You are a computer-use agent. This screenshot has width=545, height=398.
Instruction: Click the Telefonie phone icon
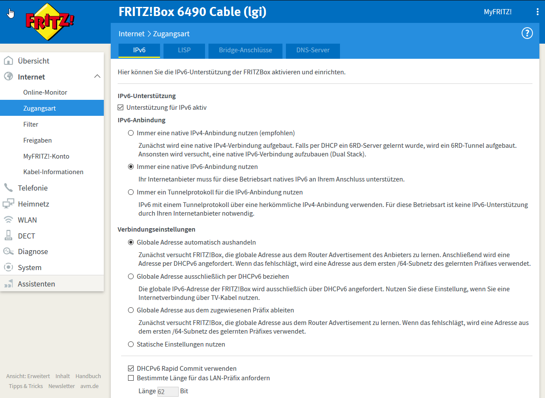click(8, 188)
